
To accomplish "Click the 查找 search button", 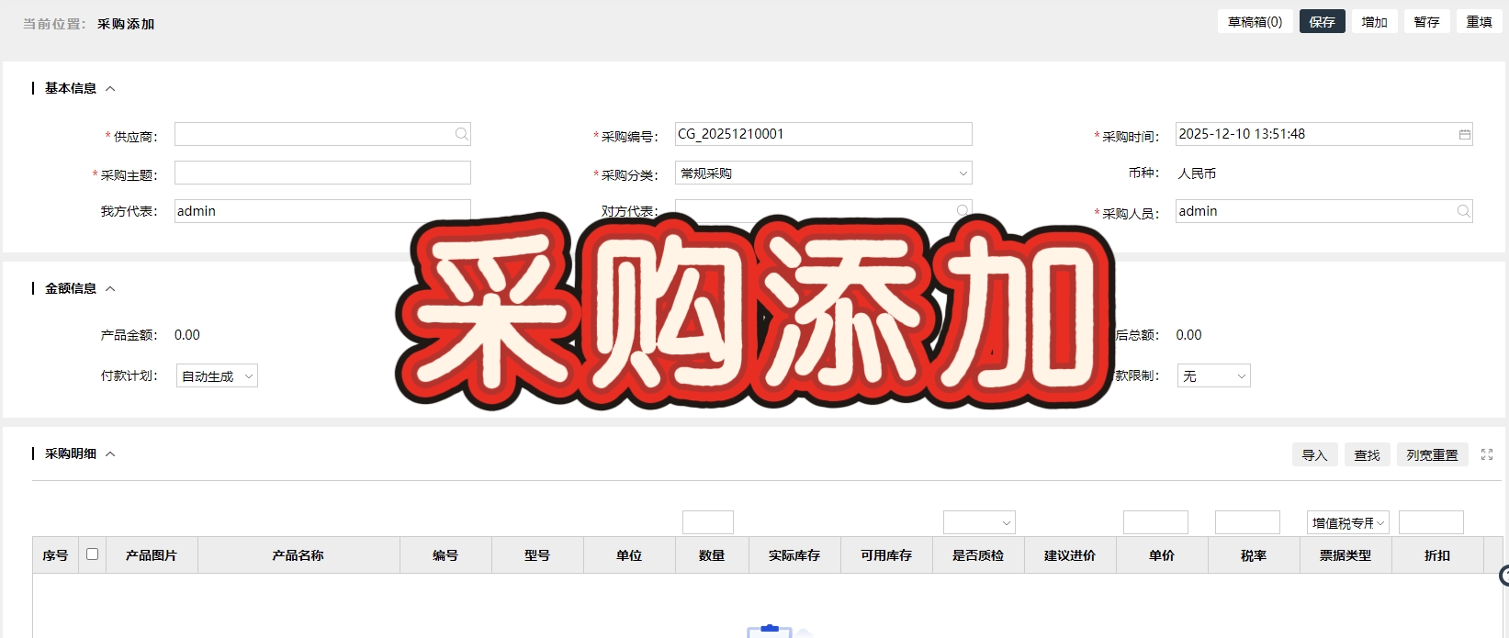I will point(1367,454).
